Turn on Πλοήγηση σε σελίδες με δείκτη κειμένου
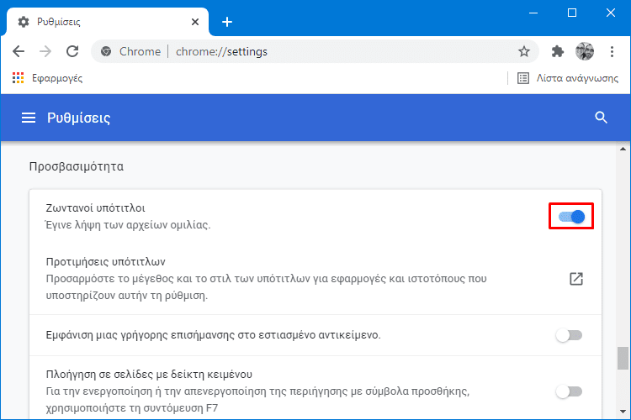The image size is (631, 420). 569,391
